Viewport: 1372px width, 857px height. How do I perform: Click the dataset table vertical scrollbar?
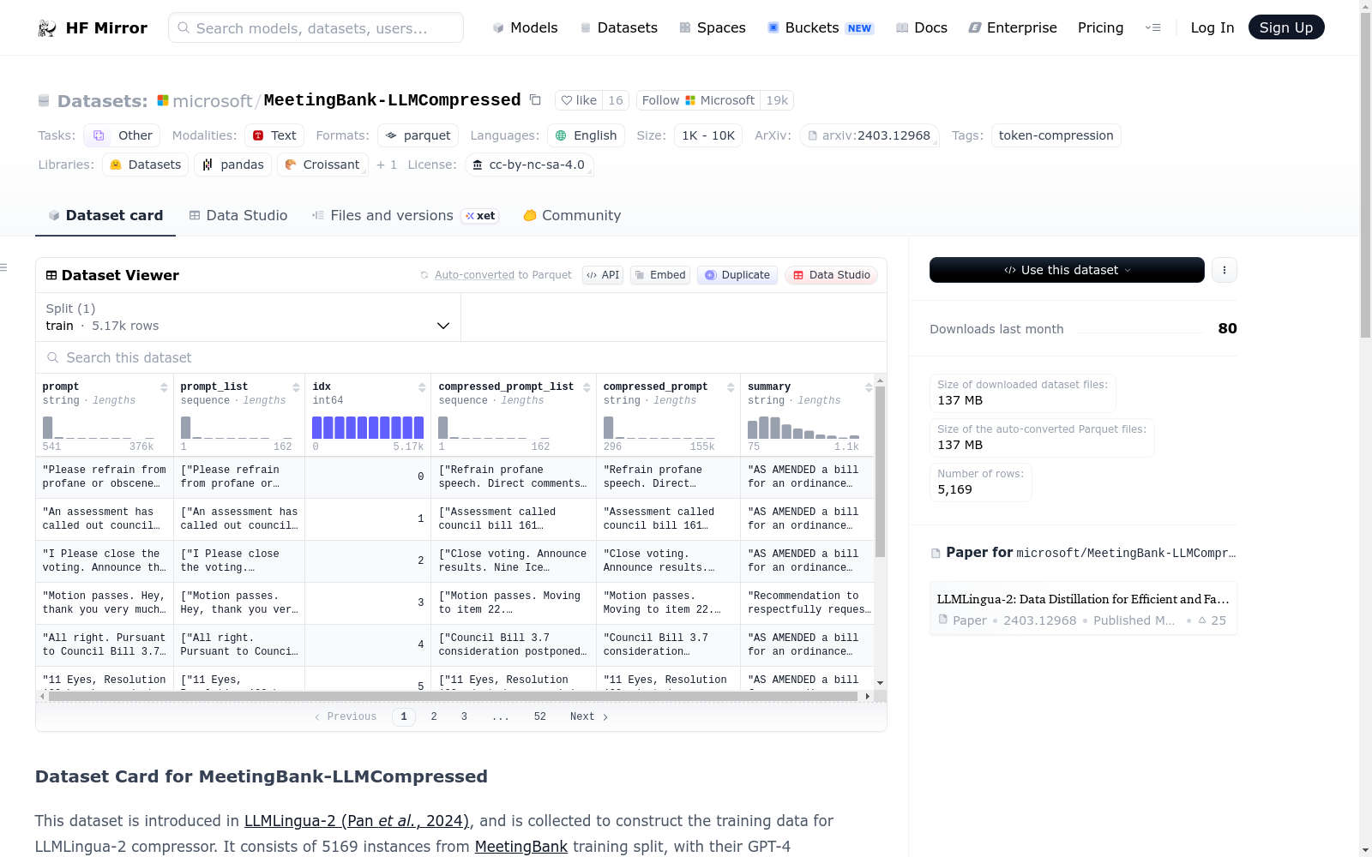coord(880,471)
